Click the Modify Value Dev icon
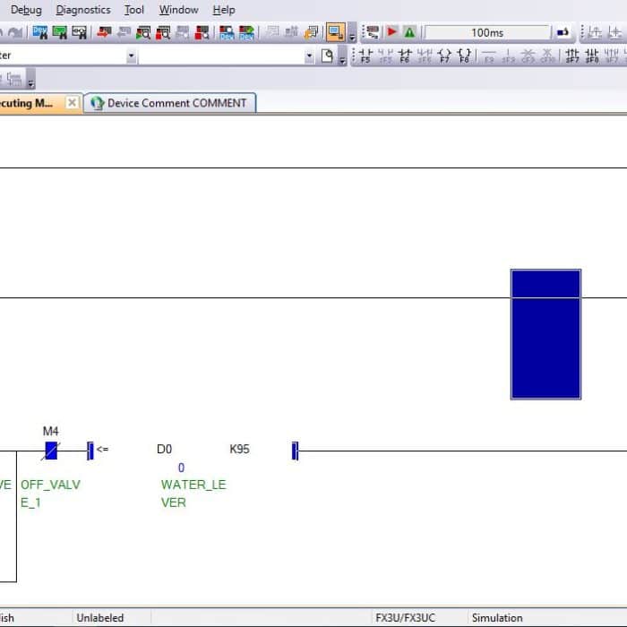627x627 pixels. 246,32
